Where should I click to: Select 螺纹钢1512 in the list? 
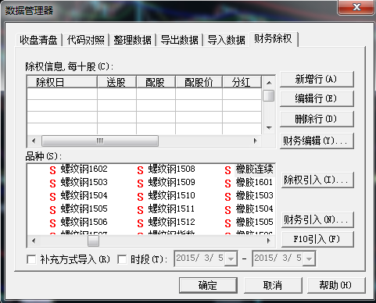(x=171, y=222)
